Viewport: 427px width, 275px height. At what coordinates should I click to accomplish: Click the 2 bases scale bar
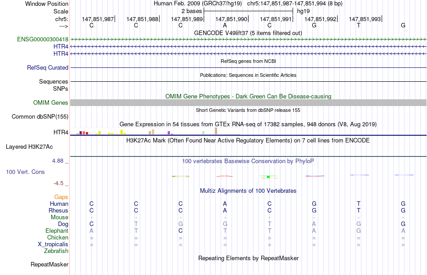[x=248, y=11]
